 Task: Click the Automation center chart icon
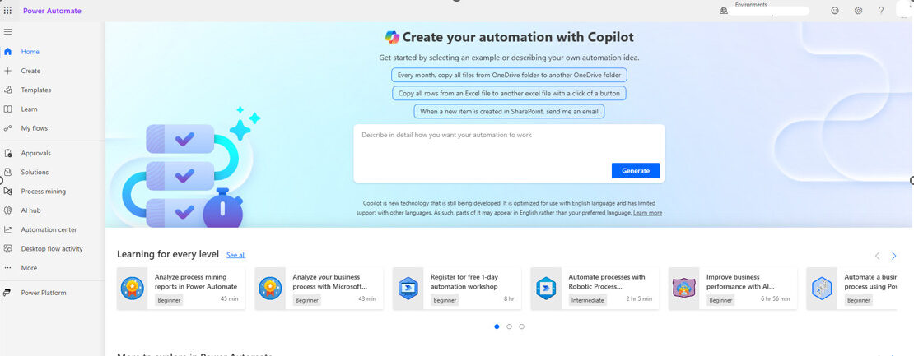tap(7, 229)
